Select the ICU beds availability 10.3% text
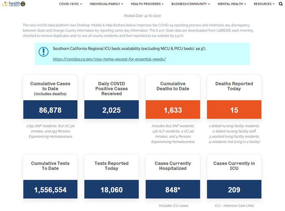Viewport: 285px width, 211px height. 129,49
